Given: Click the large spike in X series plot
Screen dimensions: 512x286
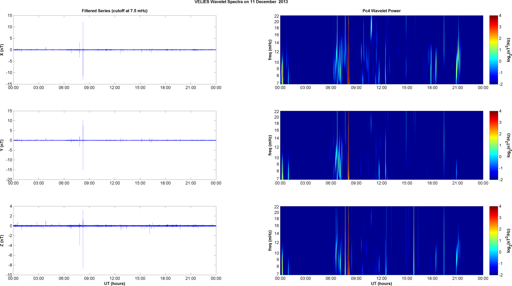Looking at the screenshot, I should click(x=83, y=34).
